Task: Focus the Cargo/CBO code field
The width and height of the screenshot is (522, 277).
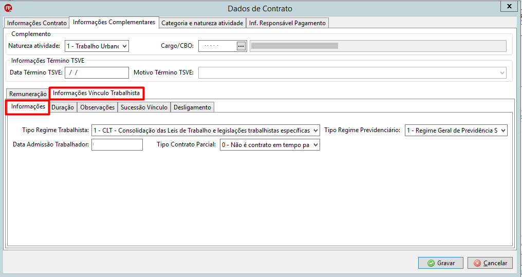Action: (218, 46)
